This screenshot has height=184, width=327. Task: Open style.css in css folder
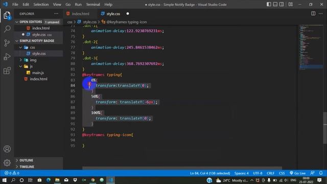point(38,54)
